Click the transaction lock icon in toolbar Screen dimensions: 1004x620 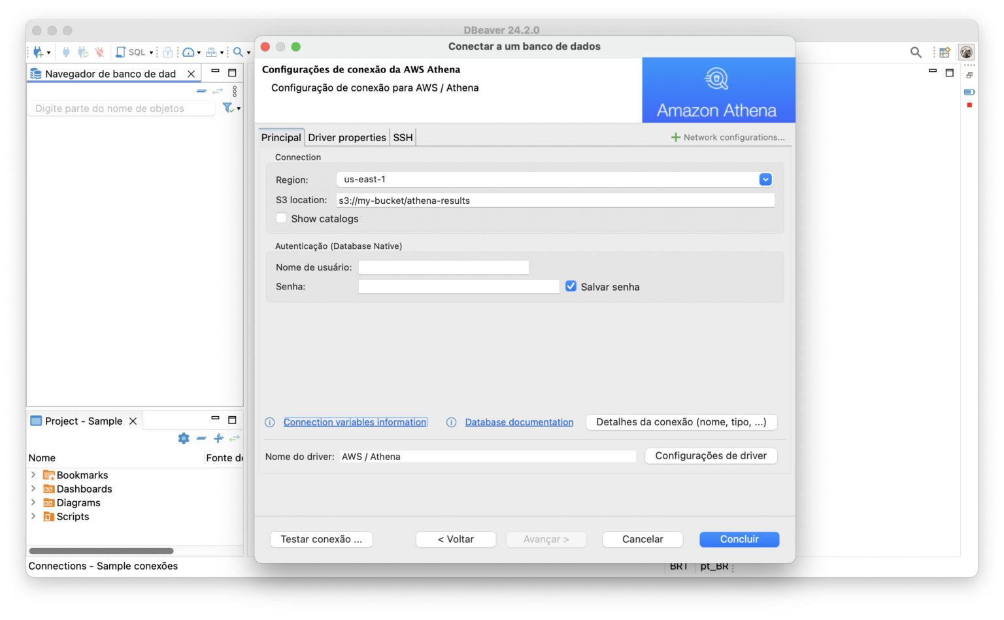(x=167, y=52)
